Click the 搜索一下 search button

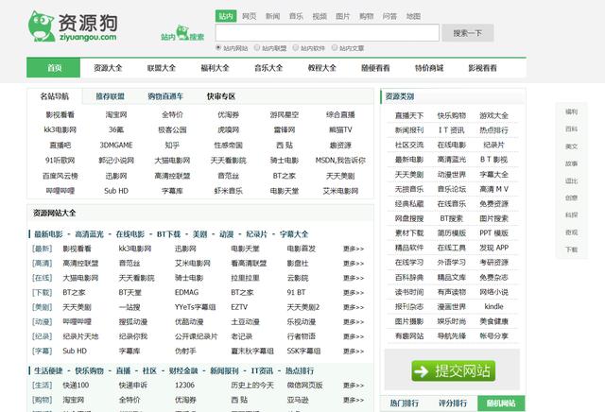coord(468,33)
